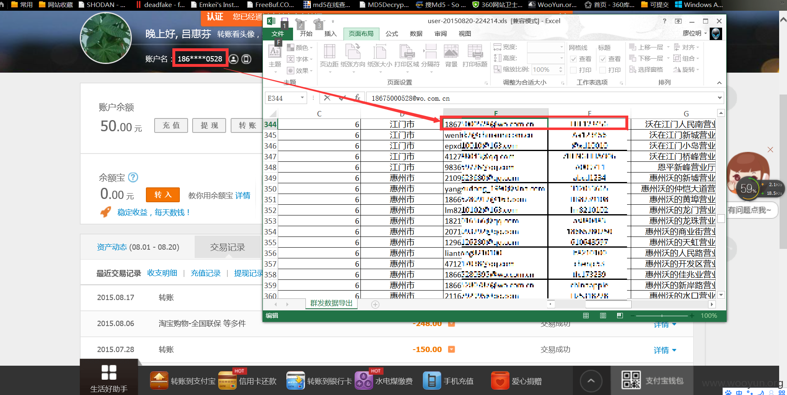
Task: Toggle Headings Print (打印) checkbox
Action: (603, 70)
